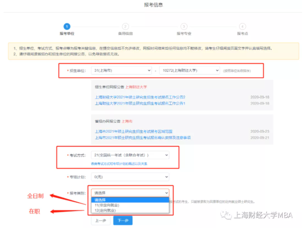Screen dimensions: 303x230
Task: Click the 上一步 button
Action: tap(101, 220)
